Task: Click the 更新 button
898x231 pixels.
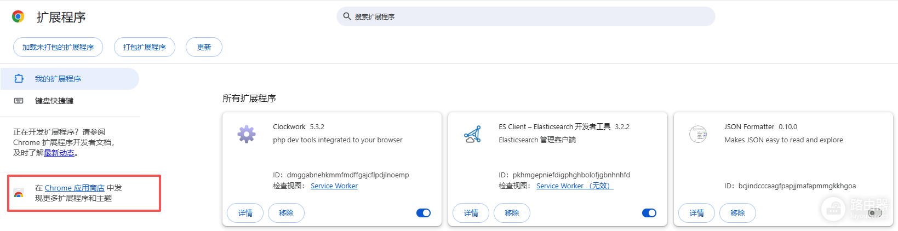Action: coord(204,47)
